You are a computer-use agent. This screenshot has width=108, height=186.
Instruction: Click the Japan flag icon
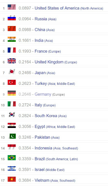12,72
